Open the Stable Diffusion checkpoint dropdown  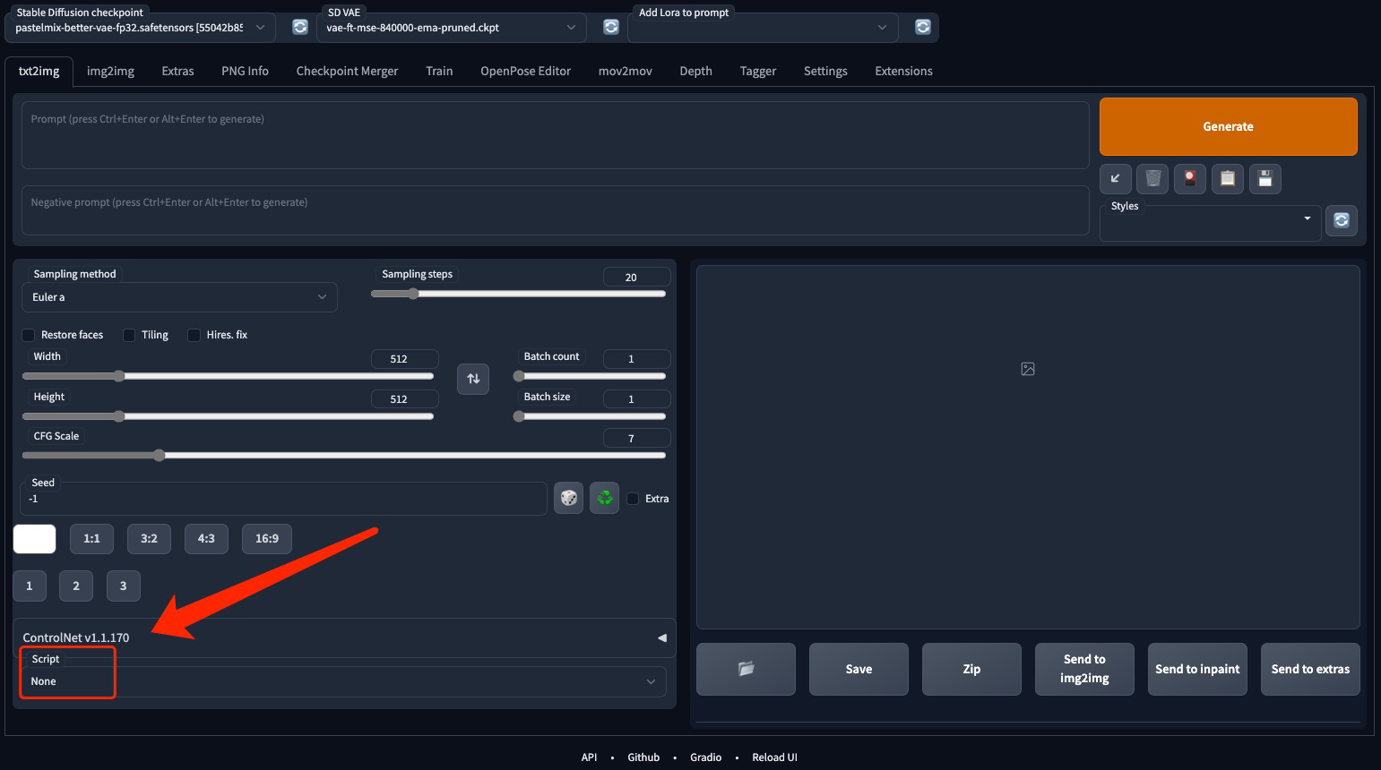(142, 28)
